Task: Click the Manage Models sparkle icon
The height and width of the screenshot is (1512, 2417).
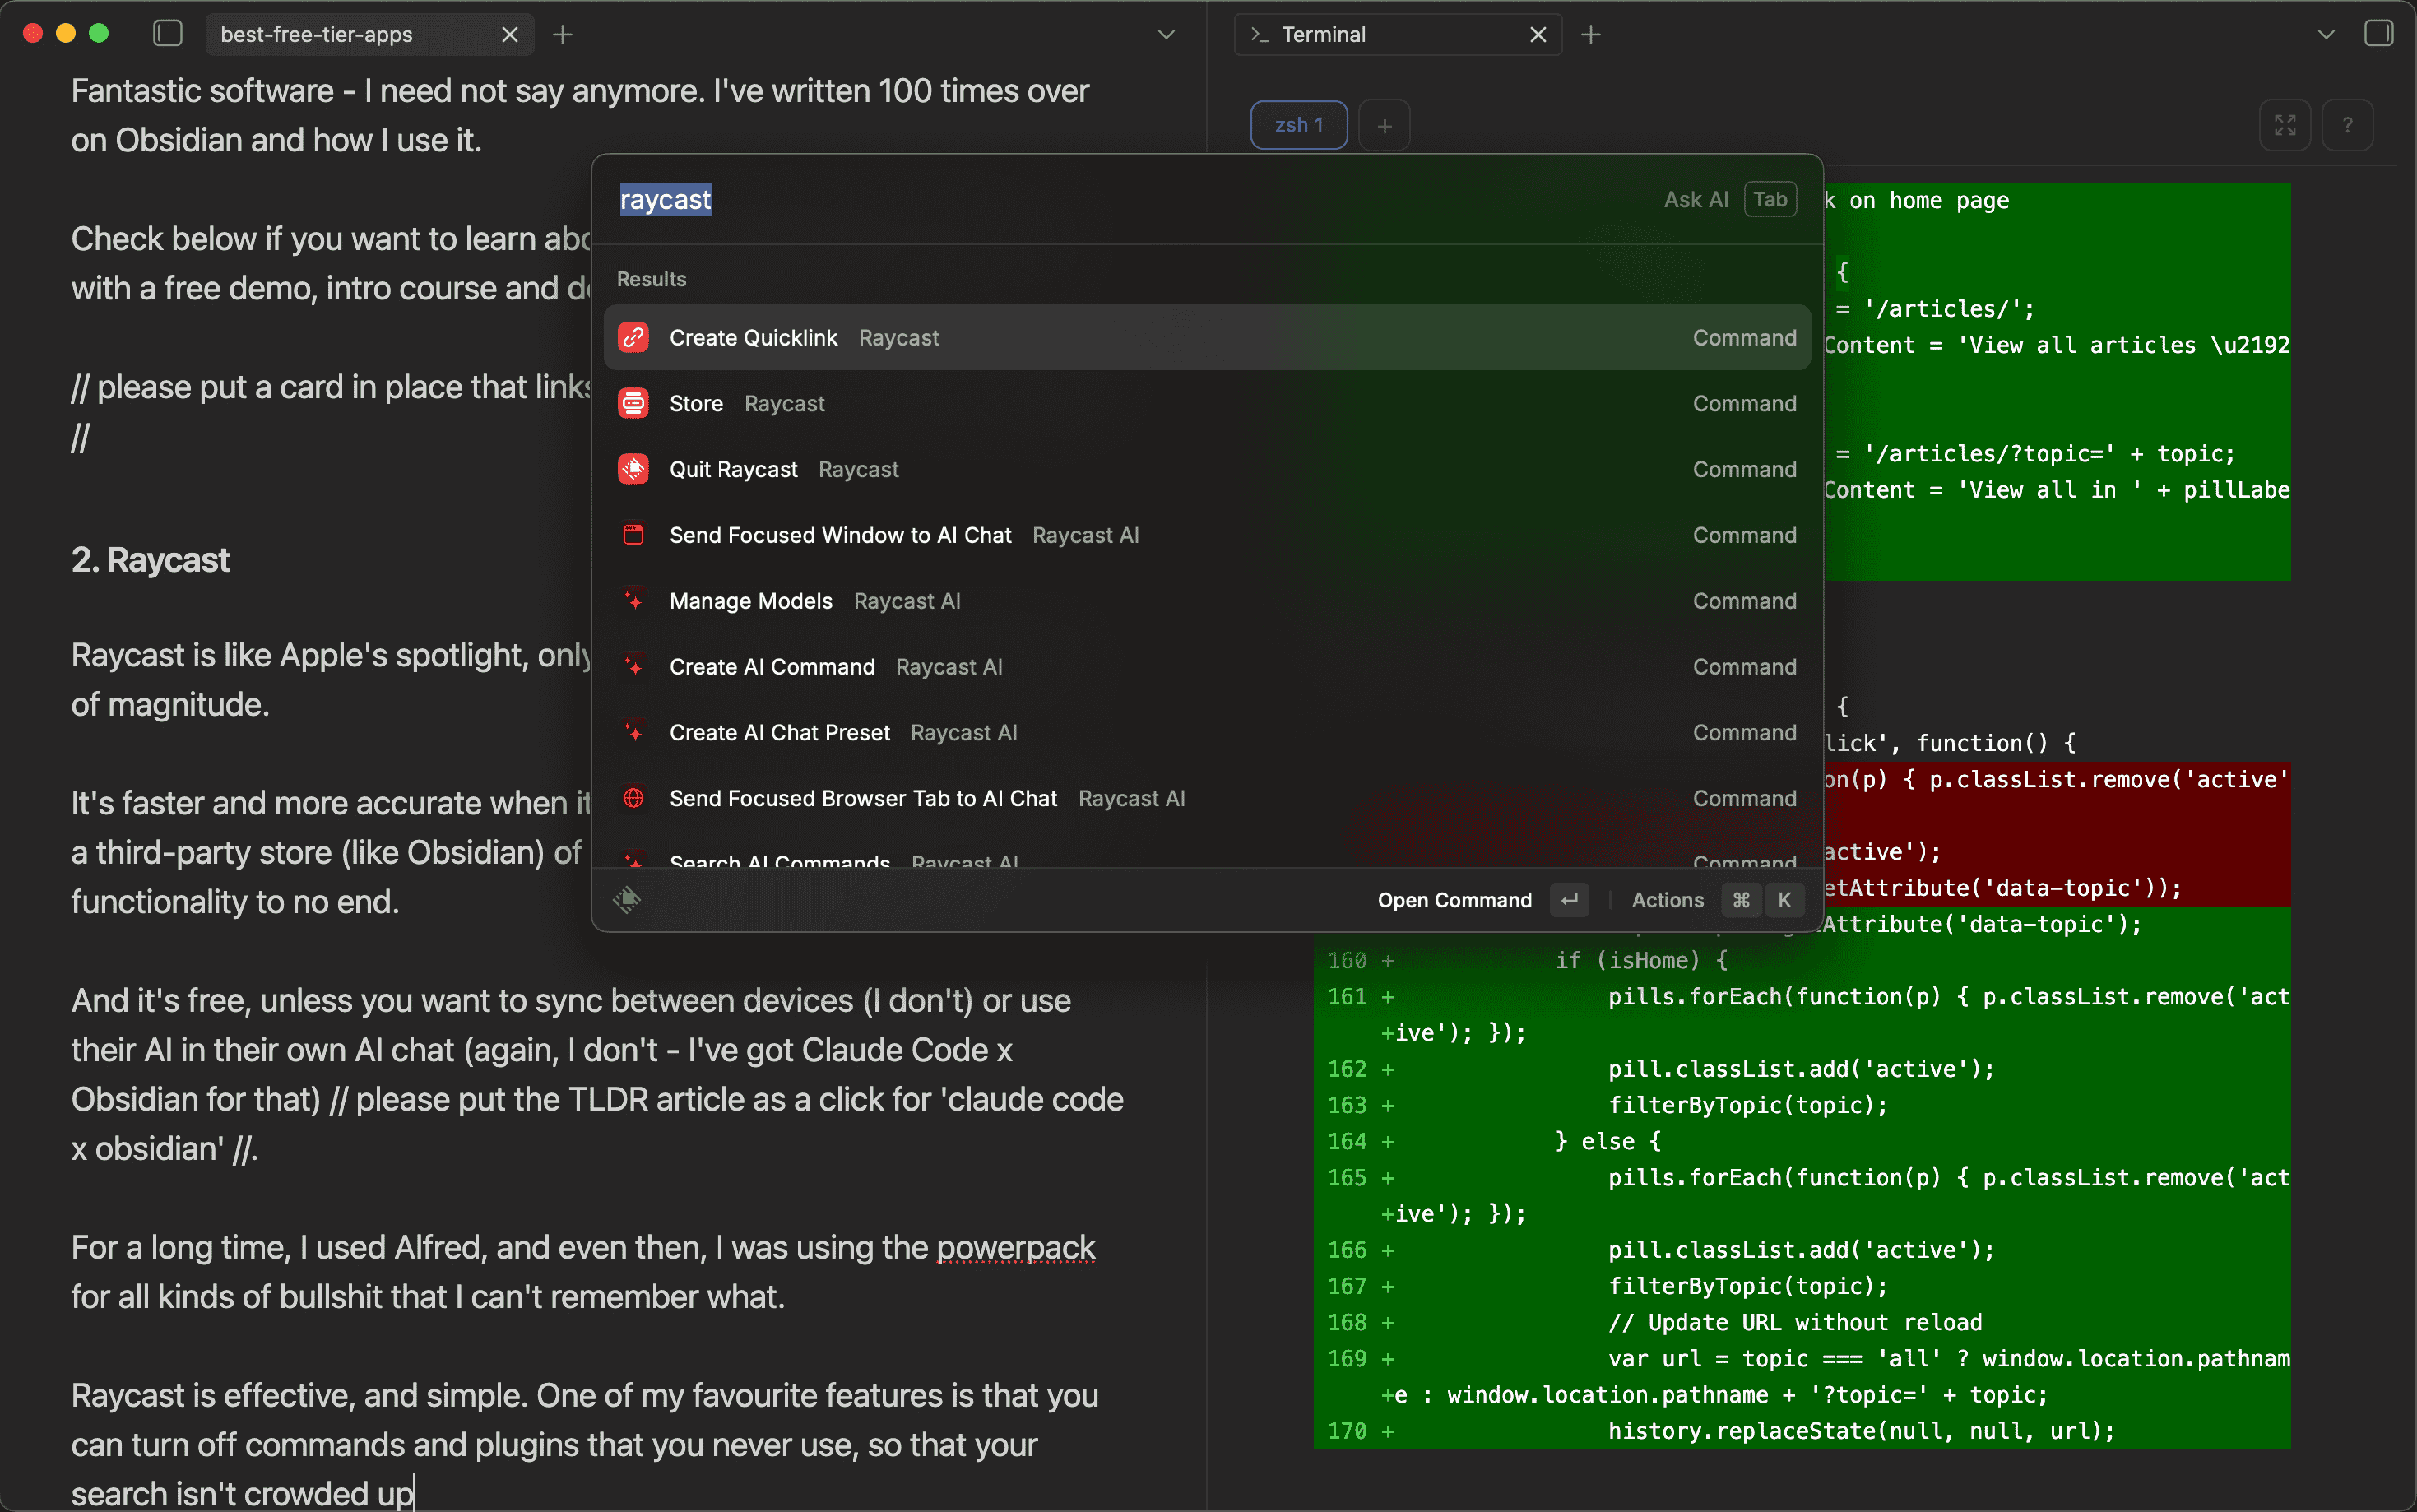Action: click(x=633, y=601)
